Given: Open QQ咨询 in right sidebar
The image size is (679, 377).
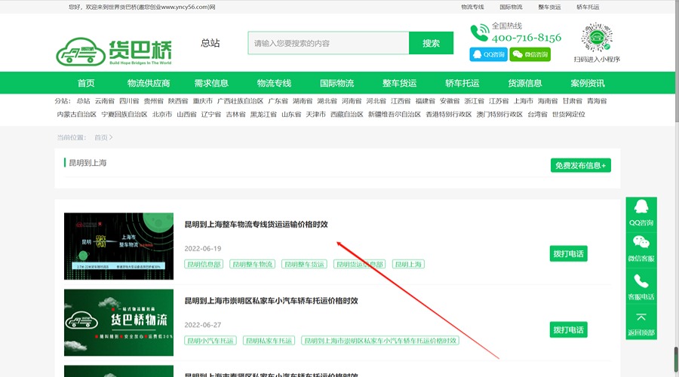Looking at the screenshot, I should tap(641, 213).
